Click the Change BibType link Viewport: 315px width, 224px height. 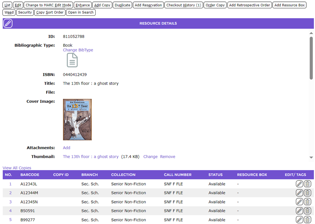tap(78, 50)
